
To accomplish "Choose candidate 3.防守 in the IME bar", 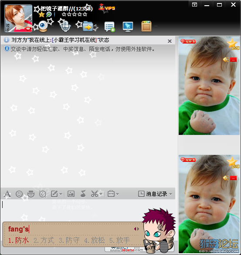I will point(69,240).
